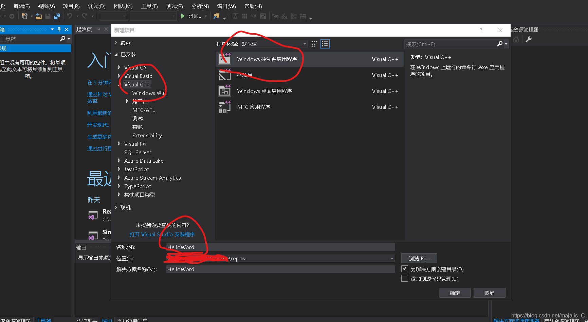588x322 pixels.
Task: Switch templates to list view
Action: click(325, 44)
